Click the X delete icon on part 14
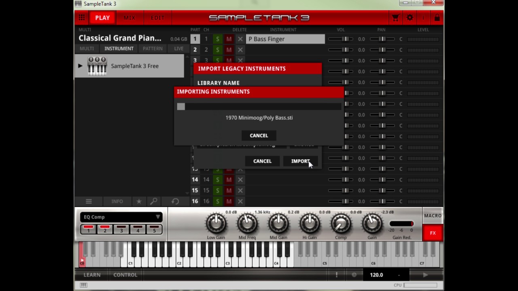This screenshot has width=518, height=291. pyautogui.click(x=240, y=179)
